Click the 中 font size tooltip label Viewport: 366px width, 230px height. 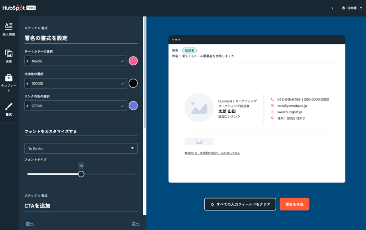[81, 166]
